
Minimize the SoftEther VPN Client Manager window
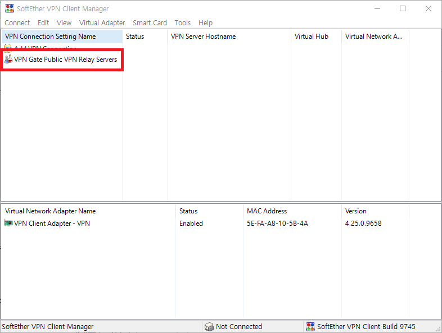tap(377, 9)
